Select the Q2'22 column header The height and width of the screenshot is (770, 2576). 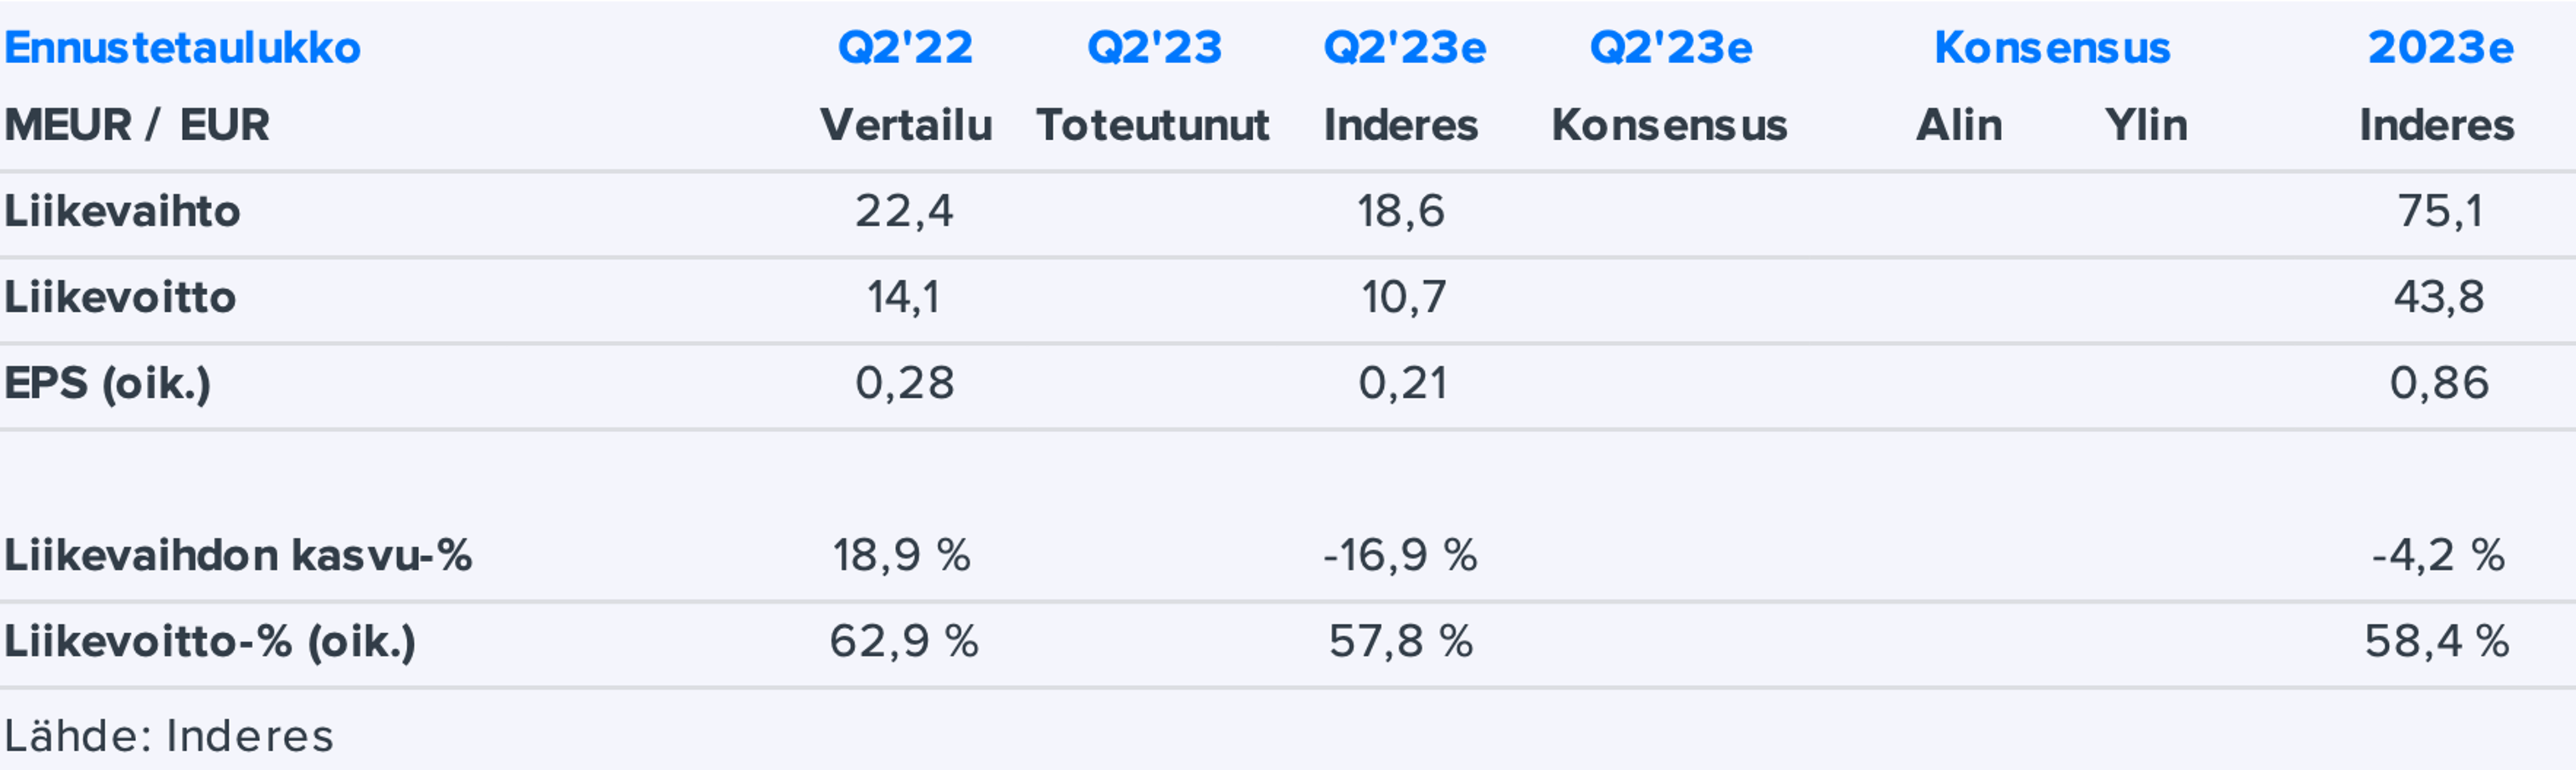pyautogui.click(x=905, y=48)
